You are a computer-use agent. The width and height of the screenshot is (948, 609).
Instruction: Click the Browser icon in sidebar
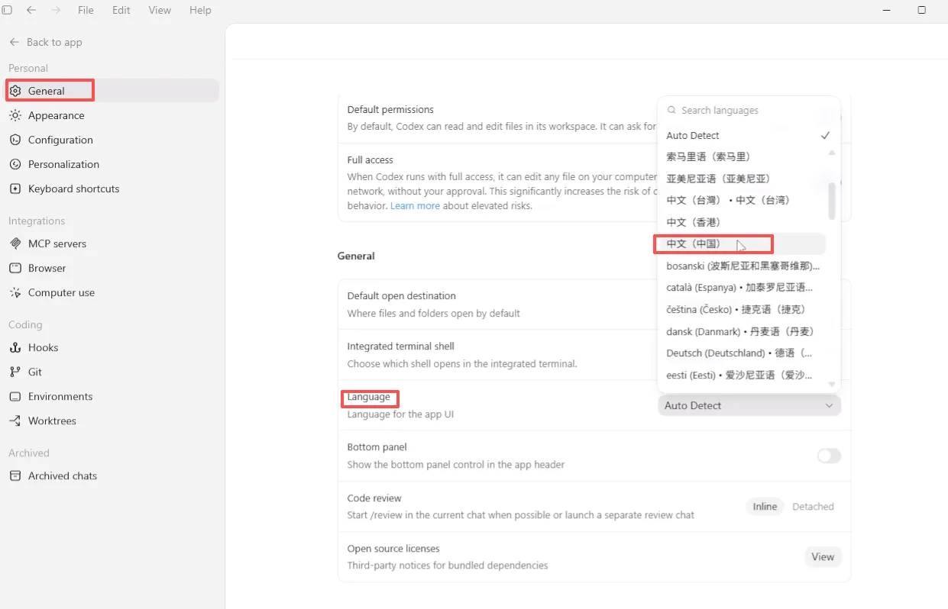[x=15, y=268]
